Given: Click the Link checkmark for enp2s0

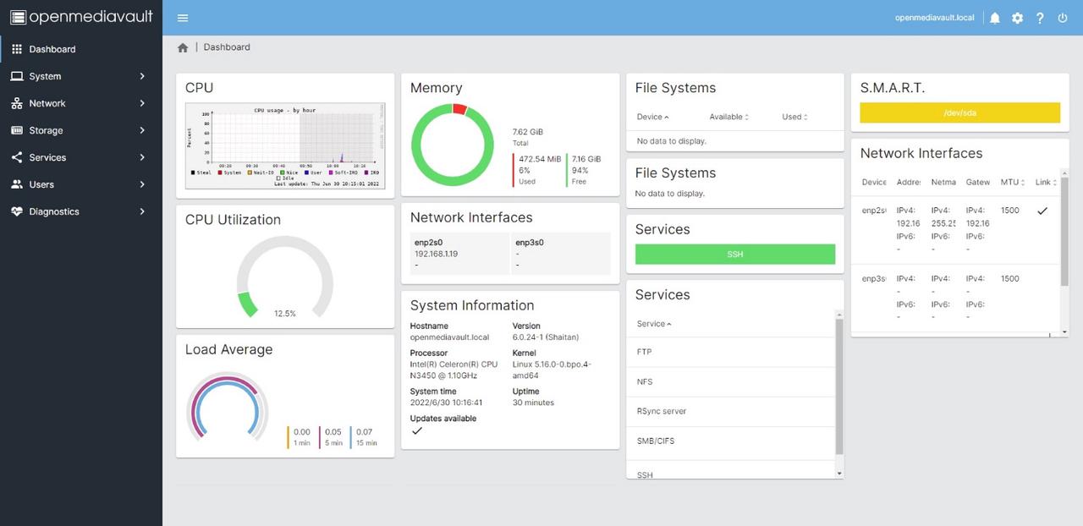Looking at the screenshot, I should point(1043,211).
